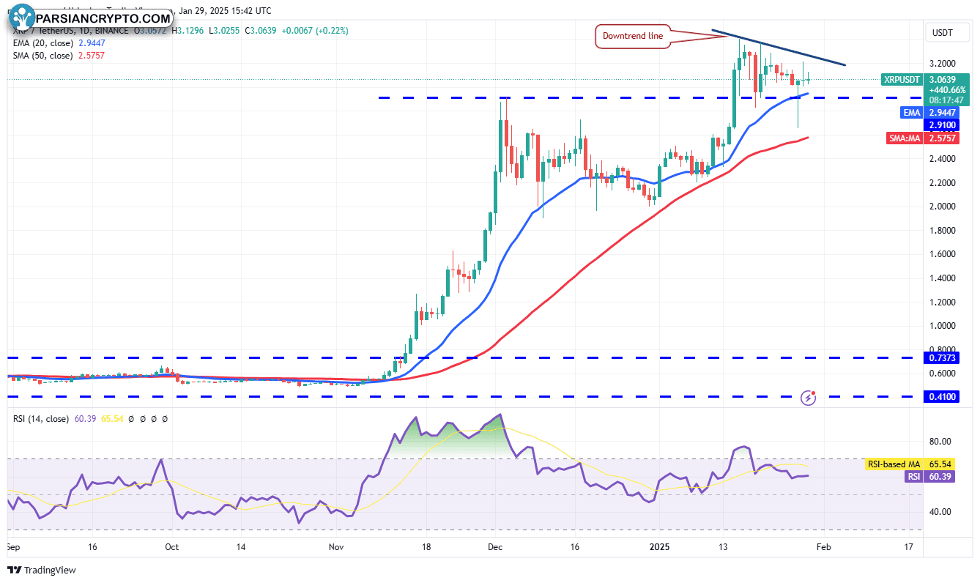The height and width of the screenshot is (583, 980).
Task: Click the 40.00 RSI axis label
Action: tap(942, 512)
